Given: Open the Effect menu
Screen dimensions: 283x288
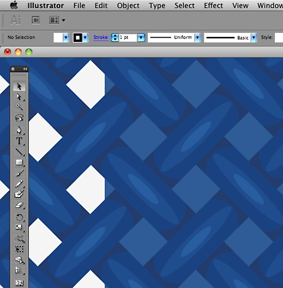Looking at the screenshot, I should pyautogui.click(x=213, y=6).
